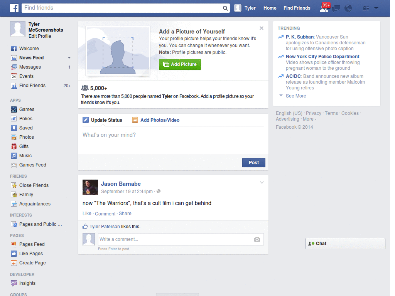Click the Privacy footer link
Screen dimensions: 395x296
point(313,113)
